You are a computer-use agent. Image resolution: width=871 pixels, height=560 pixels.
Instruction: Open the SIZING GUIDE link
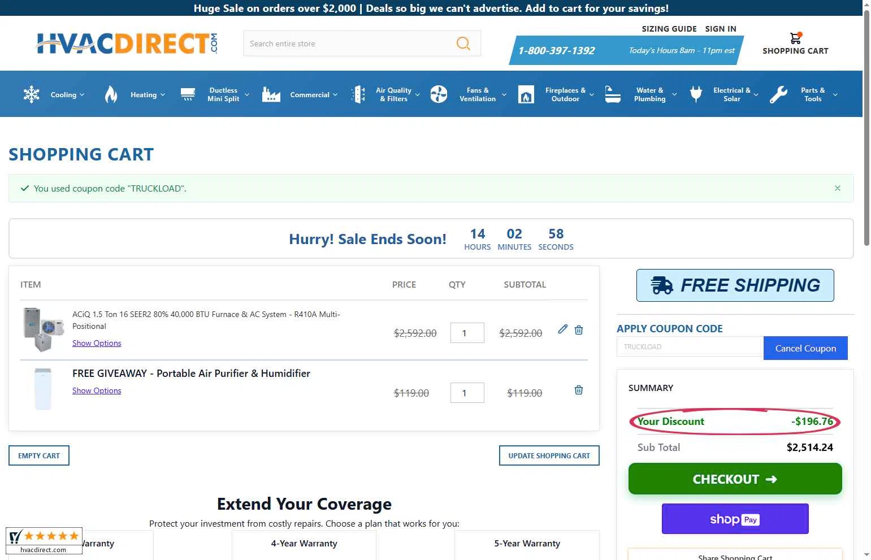669,29
